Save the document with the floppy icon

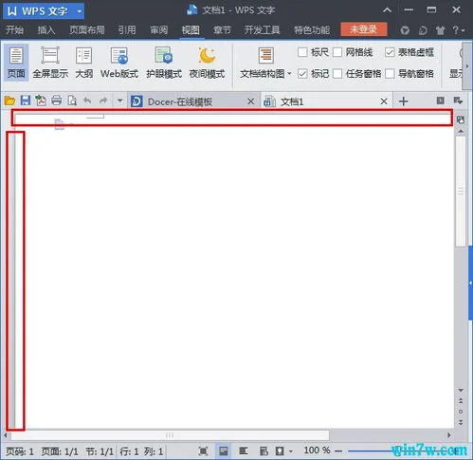click(x=26, y=101)
